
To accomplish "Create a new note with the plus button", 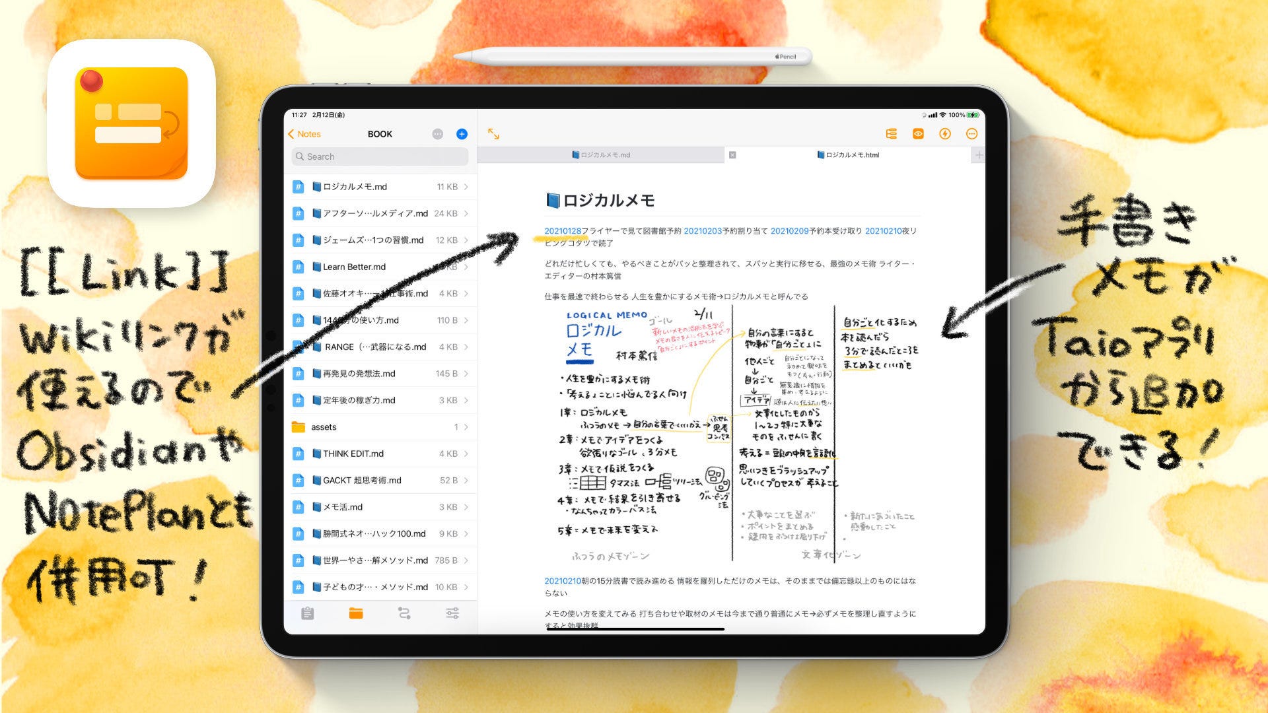I will (x=461, y=133).
